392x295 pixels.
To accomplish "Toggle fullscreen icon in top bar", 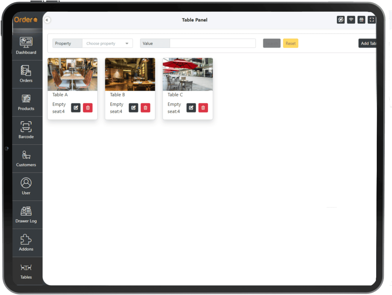I will (372, 20).
